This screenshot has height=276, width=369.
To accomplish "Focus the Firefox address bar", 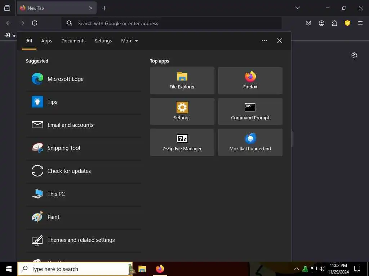I will click(x=171, y=23).
